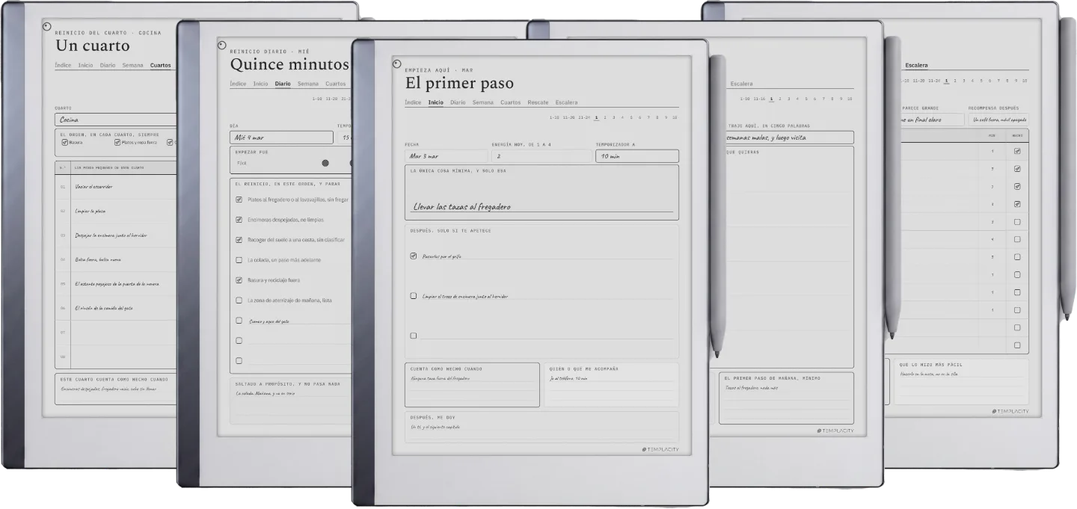Tap row 02 Limpiar la placa
This screenshot has height=509, width=1077.
116,211
